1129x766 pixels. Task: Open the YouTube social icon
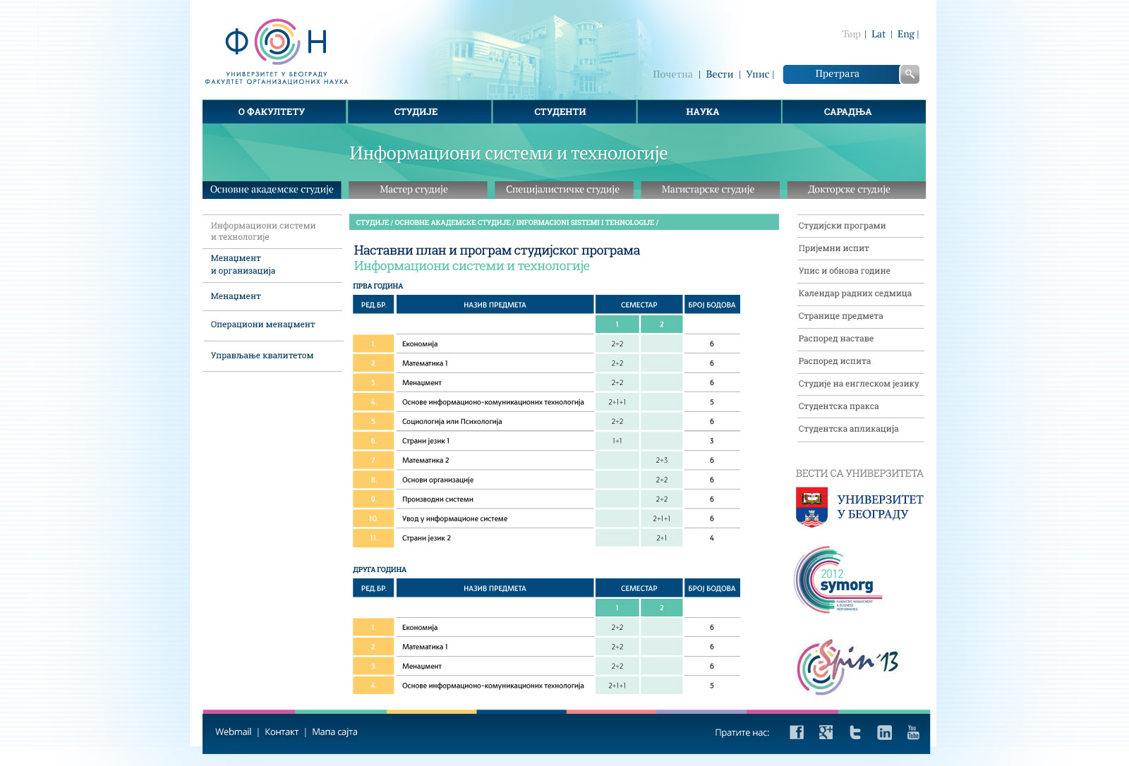[913, 732]
